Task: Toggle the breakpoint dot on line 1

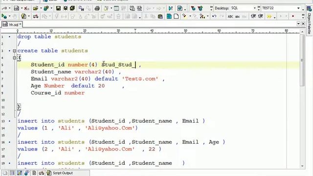Action: (9, 37)
